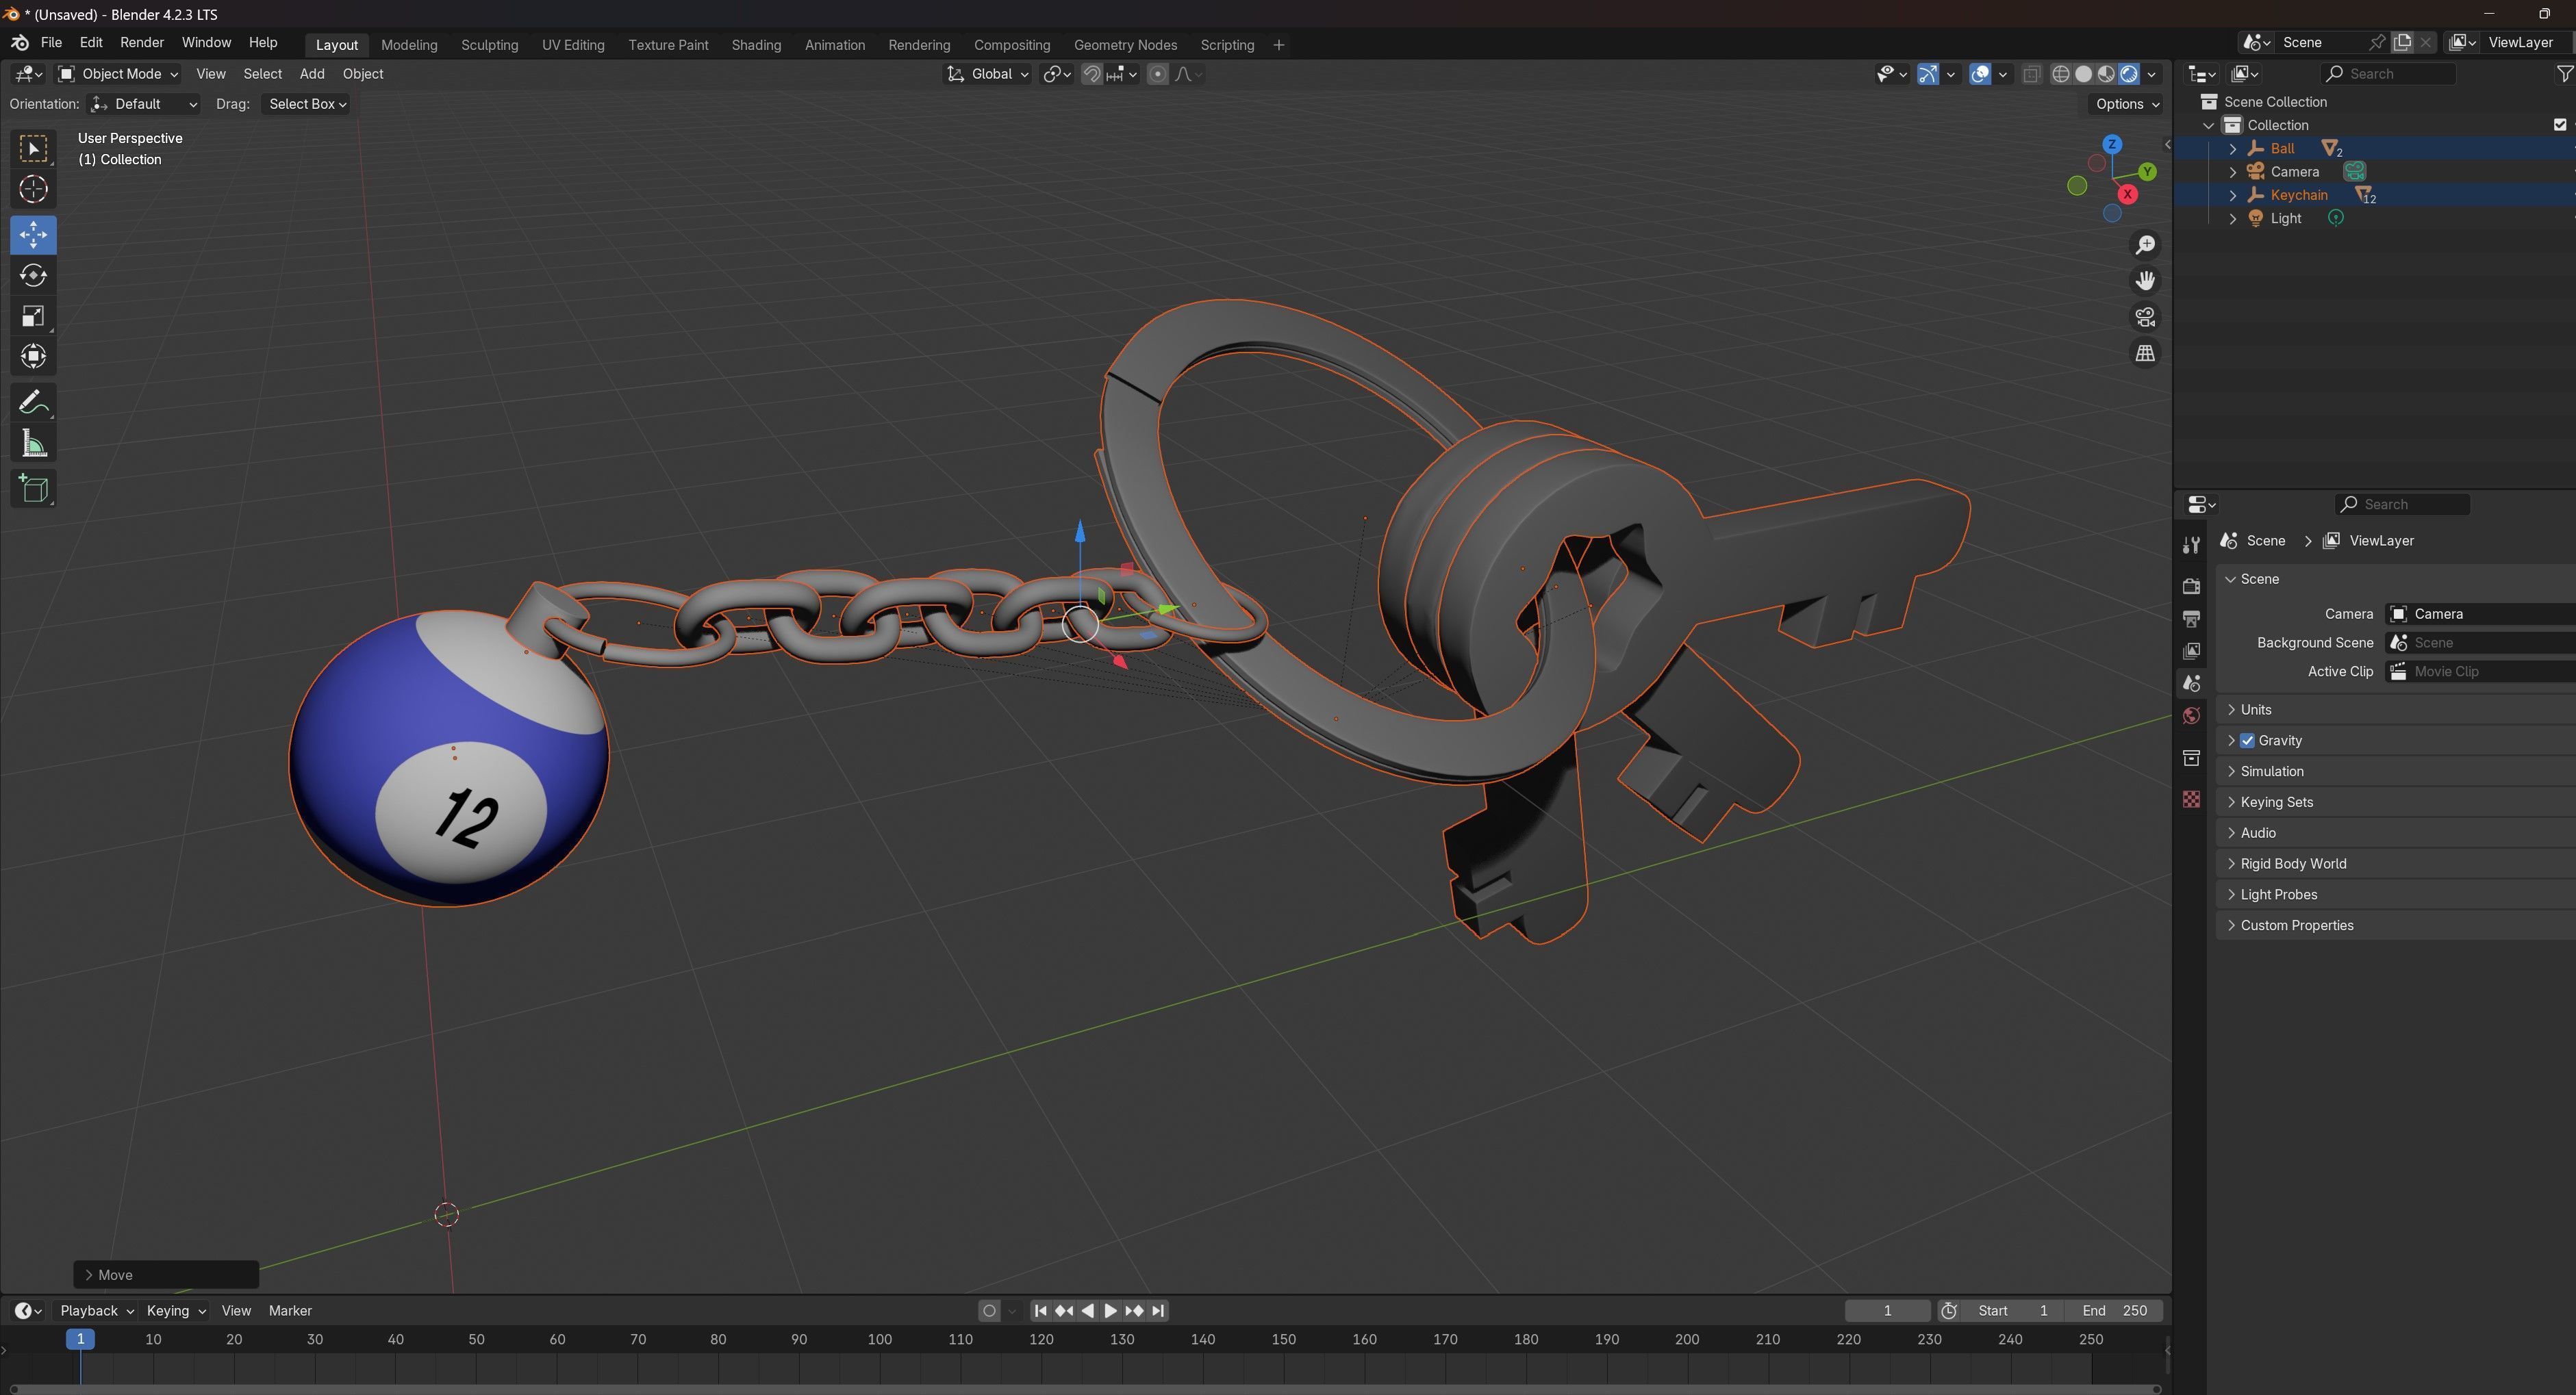Open the Object Mode dropdown
Screen dimensions: 2576x1395
(118, 74)
